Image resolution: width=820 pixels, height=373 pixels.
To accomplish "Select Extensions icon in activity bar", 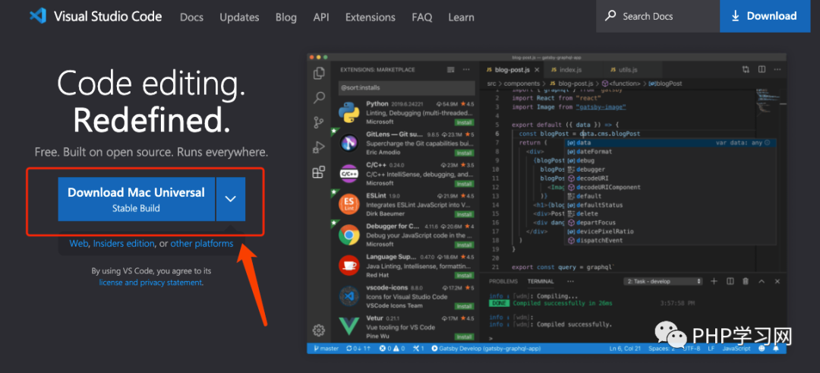I will [x=318, y=172].
